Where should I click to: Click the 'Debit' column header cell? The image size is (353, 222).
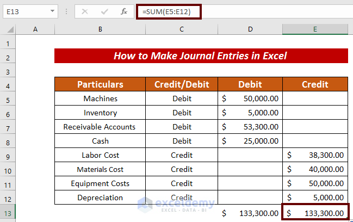[x=250, y=84]
